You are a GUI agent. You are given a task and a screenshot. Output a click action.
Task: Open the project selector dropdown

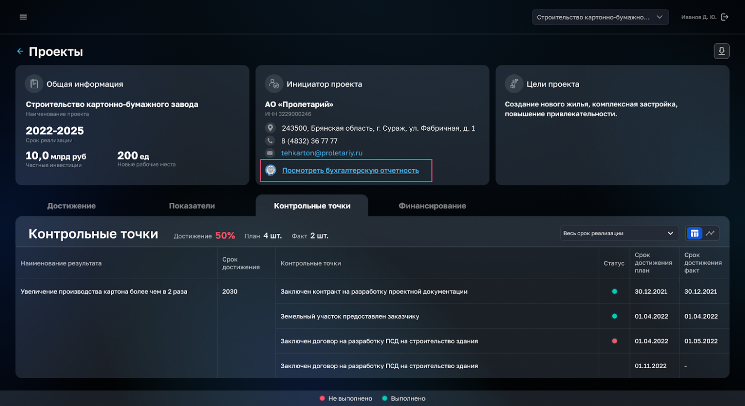pyautogui.click(x=600, y=17)
